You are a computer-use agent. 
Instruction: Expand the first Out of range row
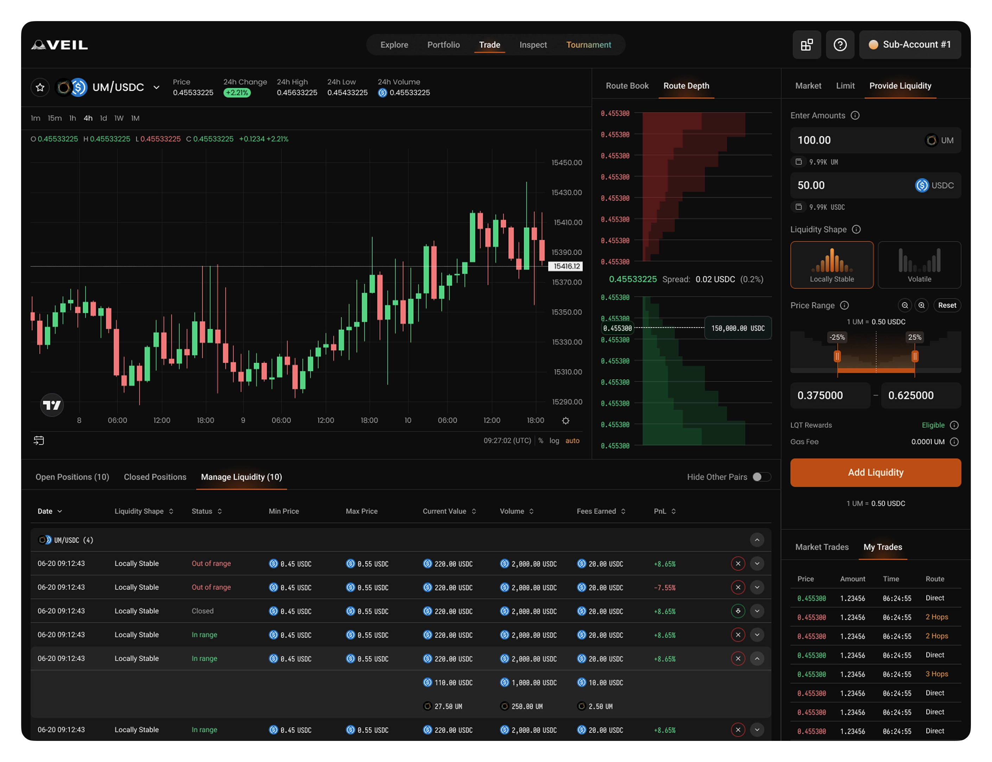pos(757,563)
